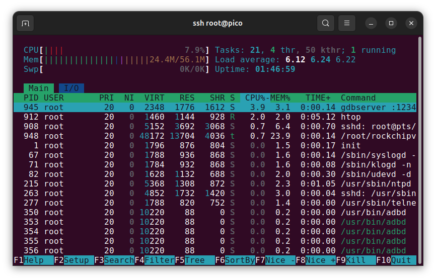This screenshot has width=436, height=280.
Task: Click the terminal vertical scrollbar
Action: coord(420,150)
